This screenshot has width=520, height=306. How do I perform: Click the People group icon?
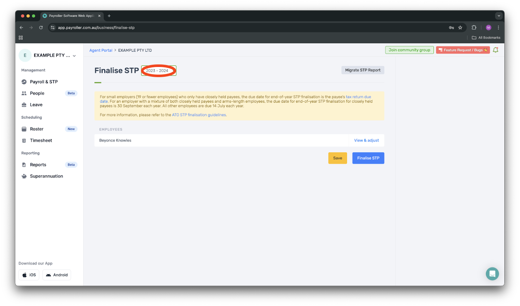tap(24, 93)
